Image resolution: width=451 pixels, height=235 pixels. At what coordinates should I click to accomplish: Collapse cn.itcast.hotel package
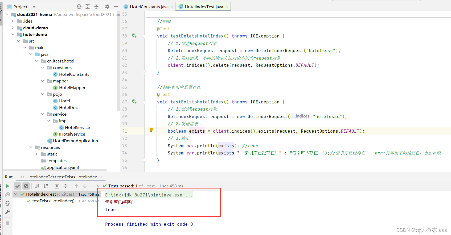pos(37,61)
